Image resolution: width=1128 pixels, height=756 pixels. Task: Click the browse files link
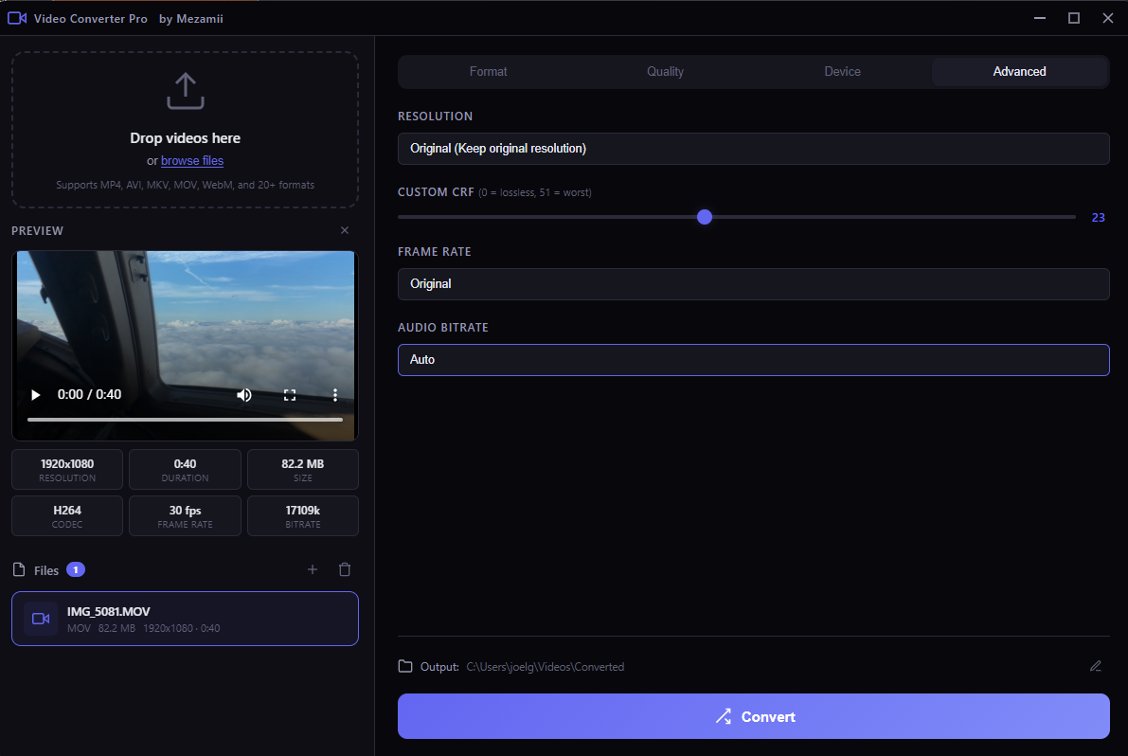pos(192,161)
